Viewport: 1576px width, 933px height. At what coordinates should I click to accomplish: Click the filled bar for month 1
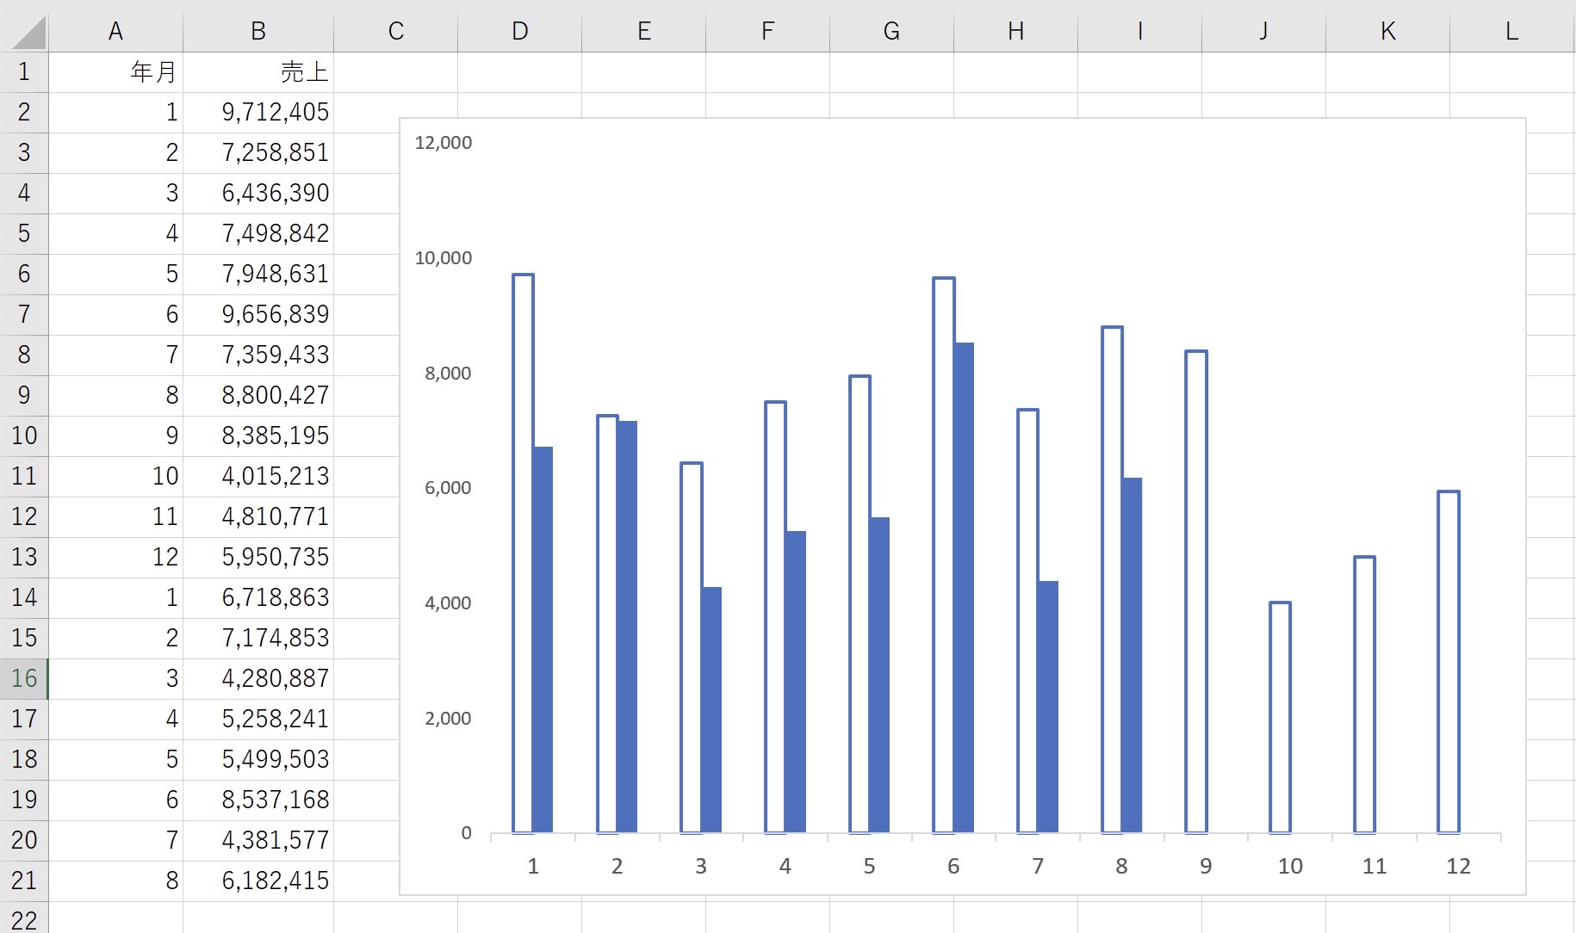coord(543,640)
